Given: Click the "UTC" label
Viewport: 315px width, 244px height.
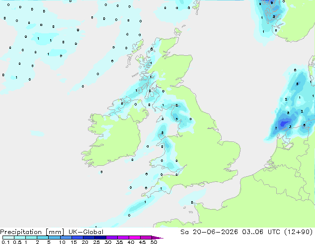Looking at the screenshot, I should (274, 232).
